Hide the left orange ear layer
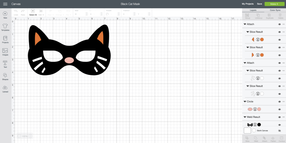 [x=279, y=40]
